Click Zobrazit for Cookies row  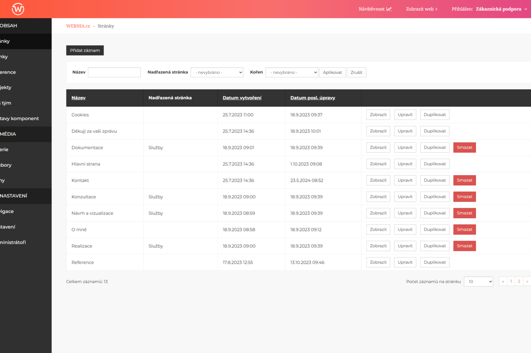[x=378, y=114]
